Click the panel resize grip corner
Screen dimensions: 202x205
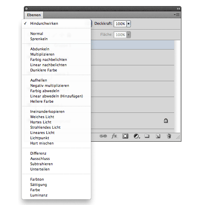[x=178, y=137]
